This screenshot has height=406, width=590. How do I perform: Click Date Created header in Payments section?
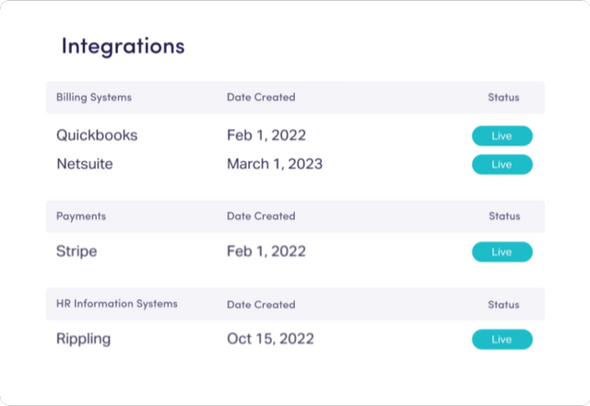(x=261, y=216)
